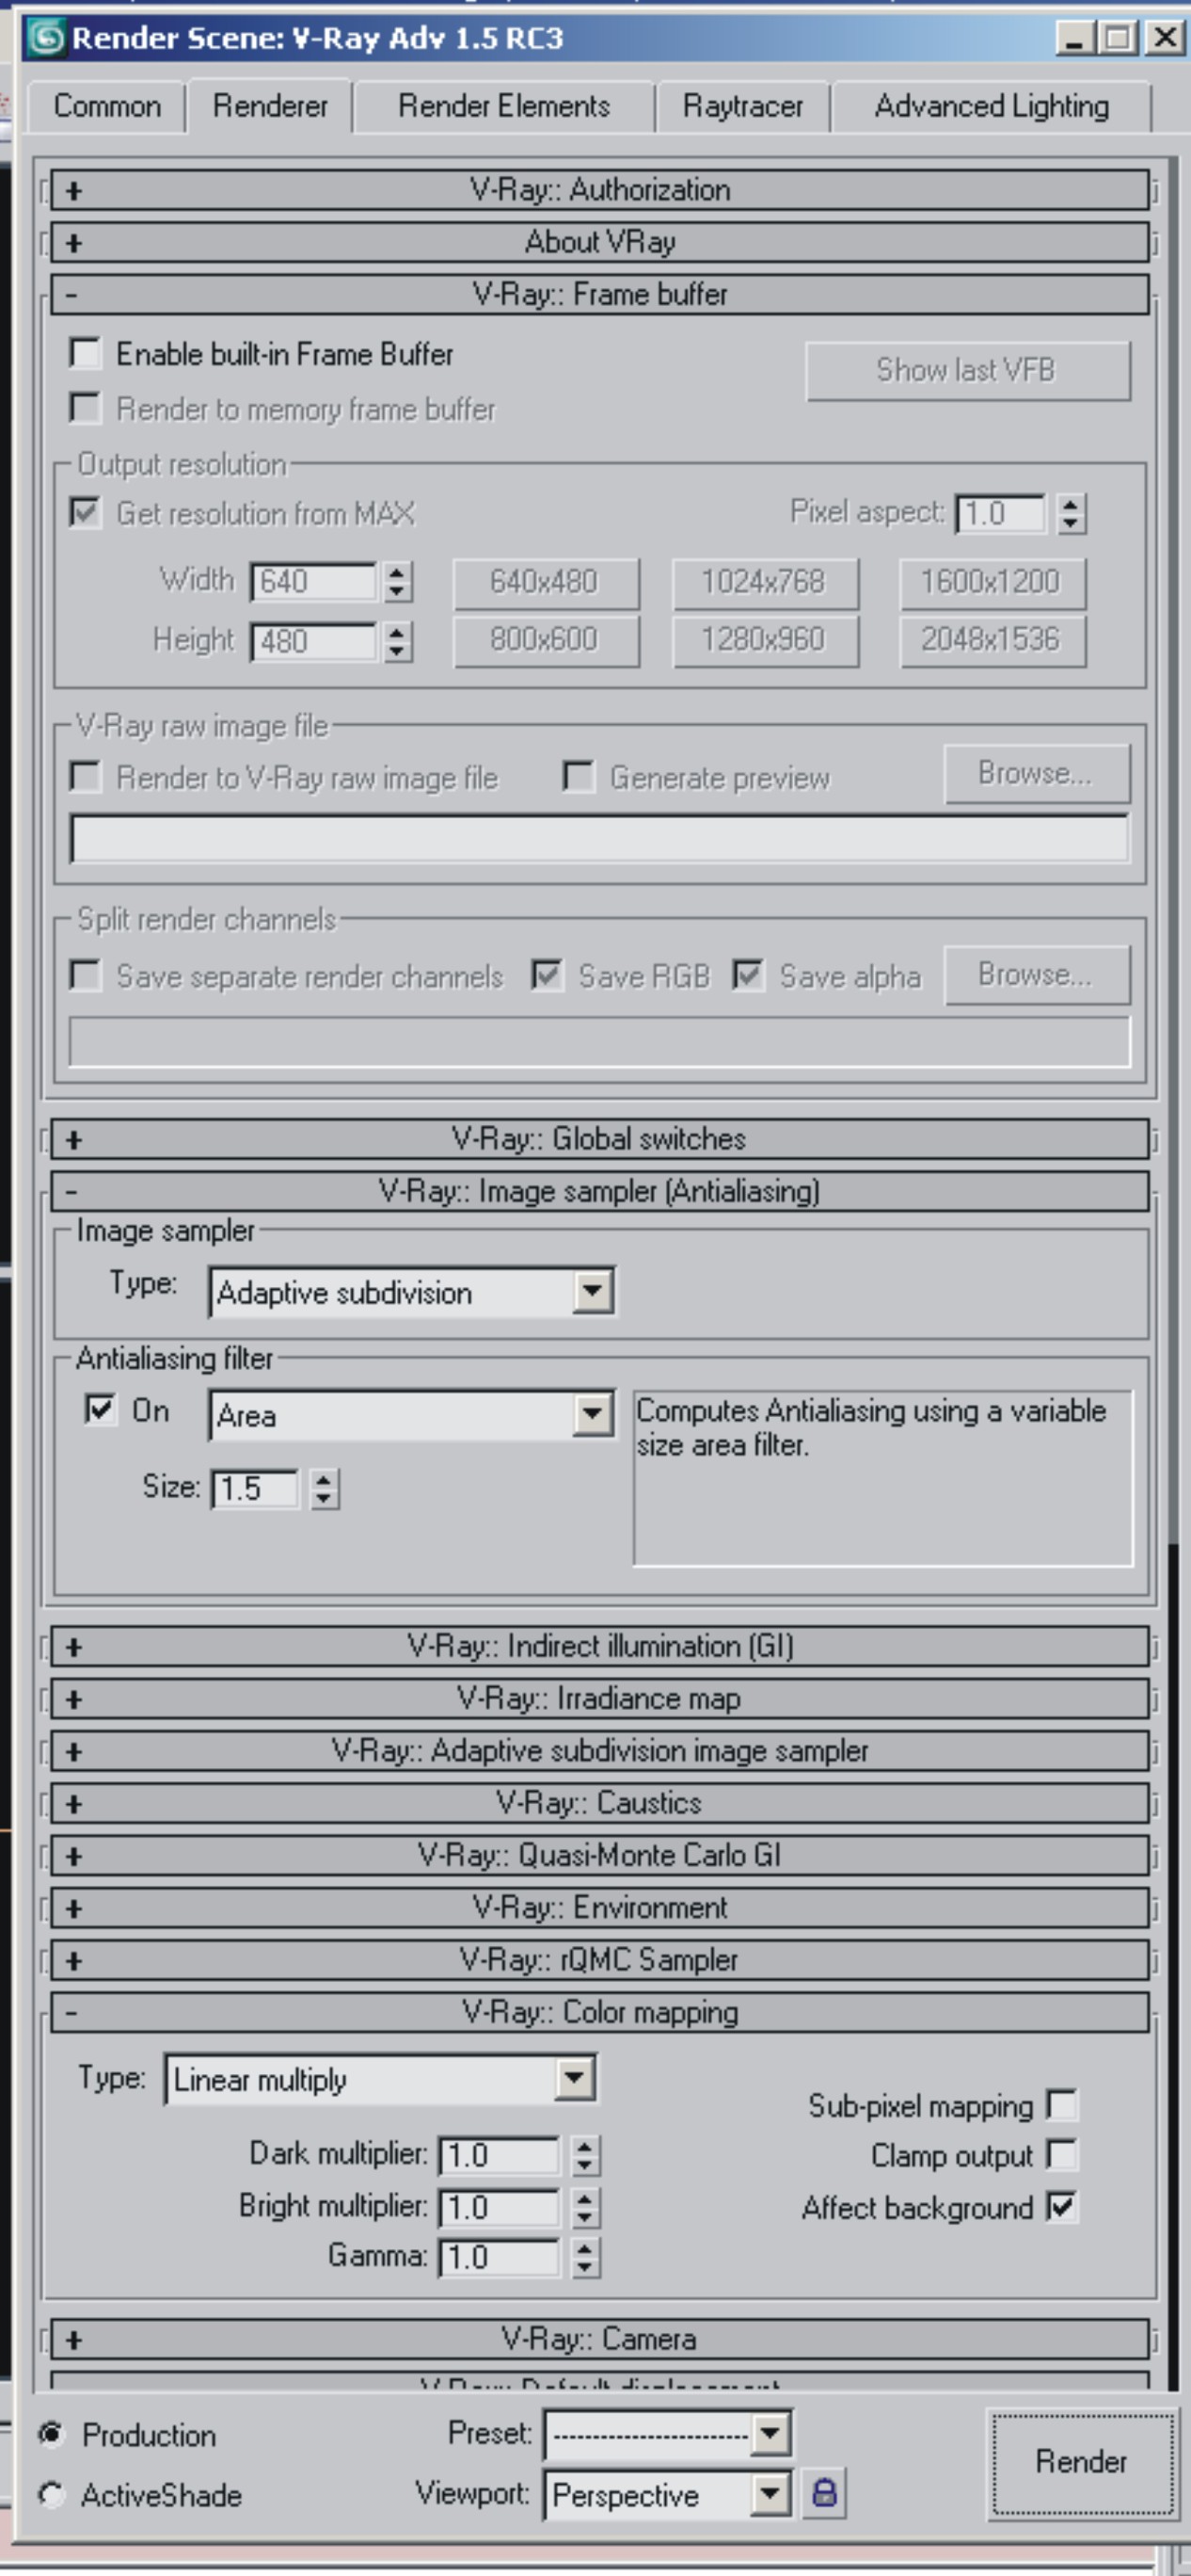Viewport: 1191px width, 2576px height.
Task: Expand the V-Ray:: Irradiance map rollout
Action: coord(599,1698)
